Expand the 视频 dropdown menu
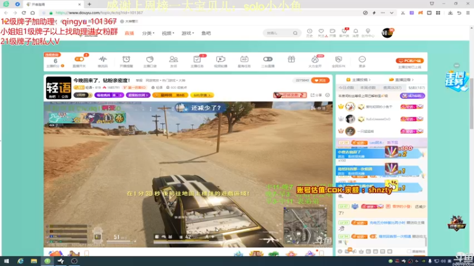 168,33
